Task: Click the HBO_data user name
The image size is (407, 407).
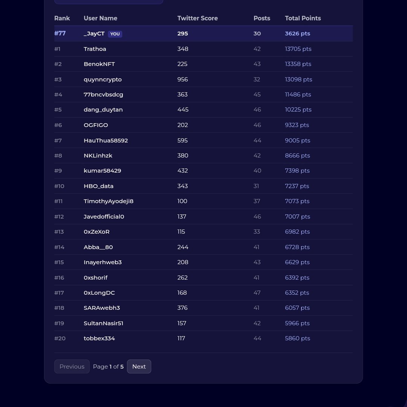Action: 98,186
